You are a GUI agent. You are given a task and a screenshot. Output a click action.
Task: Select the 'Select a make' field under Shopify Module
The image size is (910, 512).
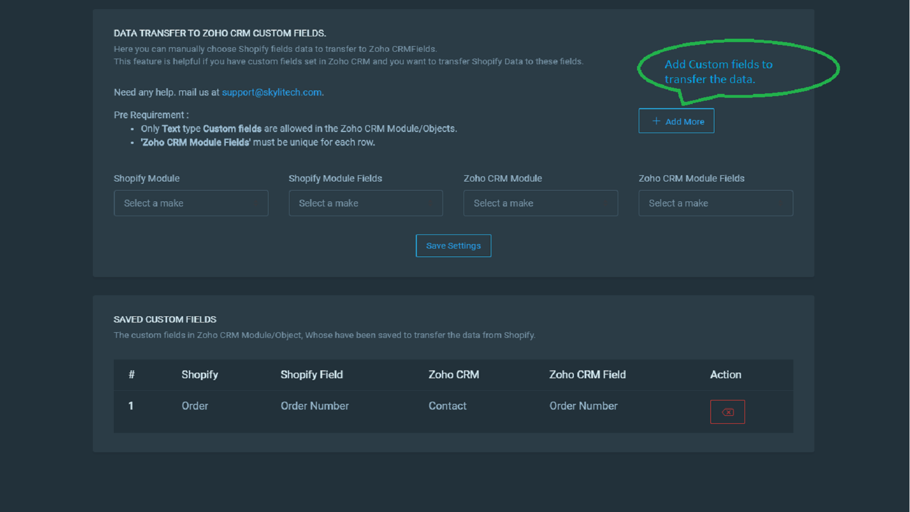pos(191,203)
